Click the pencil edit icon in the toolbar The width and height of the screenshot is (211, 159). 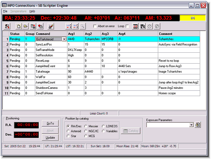[51, 26]
